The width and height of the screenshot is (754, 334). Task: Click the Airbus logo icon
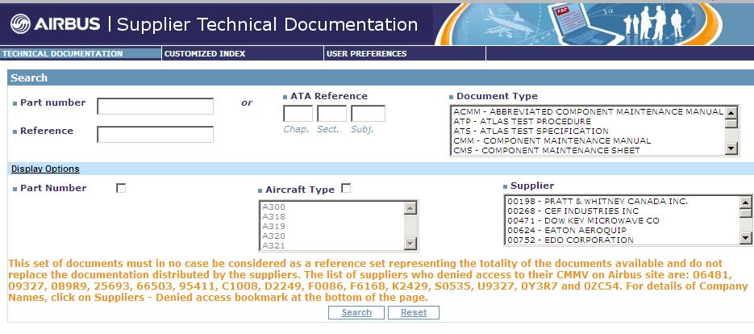click(20, 23)
